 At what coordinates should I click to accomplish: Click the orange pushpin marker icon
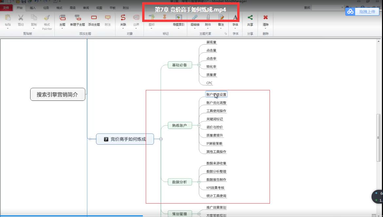(x=164, y=17)
